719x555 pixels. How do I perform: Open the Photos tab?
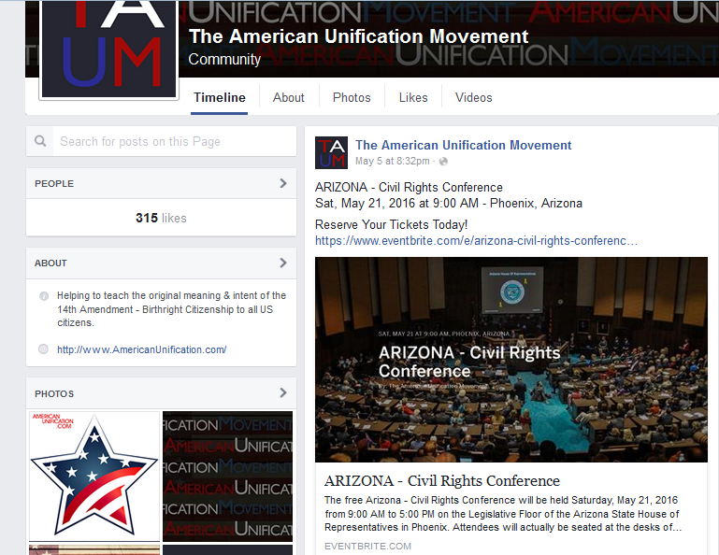pos(352,97)
